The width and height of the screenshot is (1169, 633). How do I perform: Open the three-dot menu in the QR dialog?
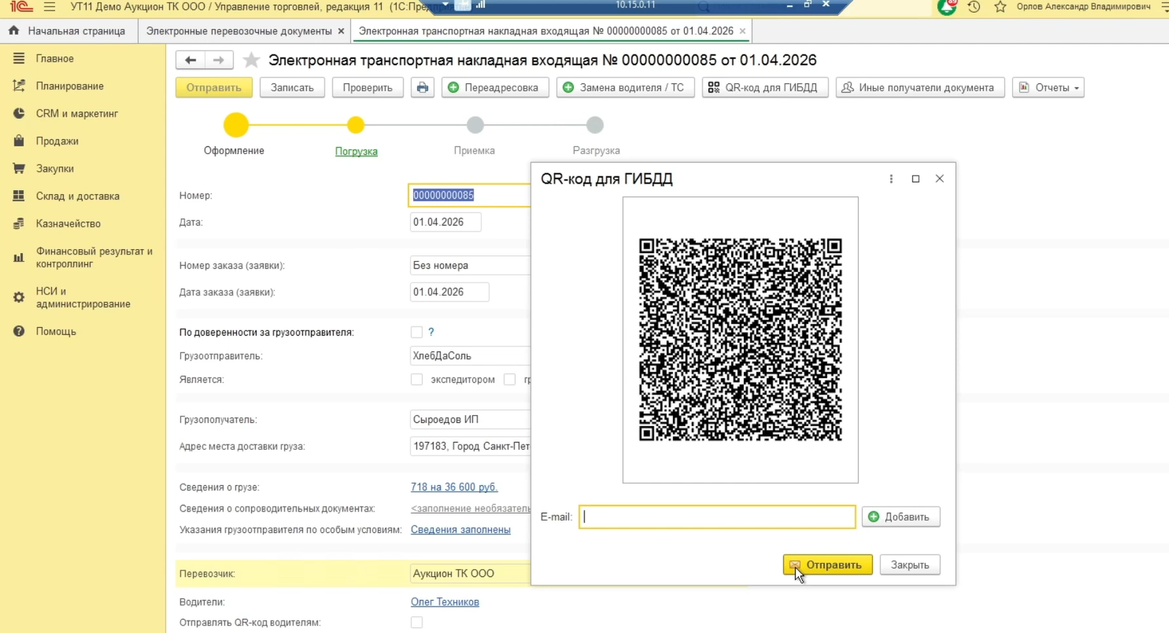891,179
